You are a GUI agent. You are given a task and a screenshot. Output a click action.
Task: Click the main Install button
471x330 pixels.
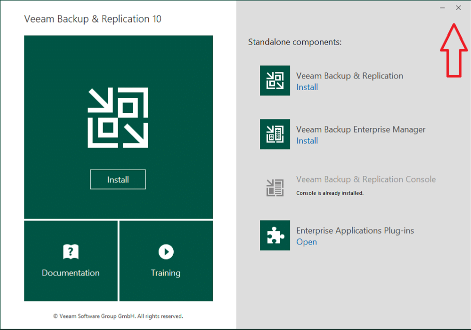pos(118,179)
